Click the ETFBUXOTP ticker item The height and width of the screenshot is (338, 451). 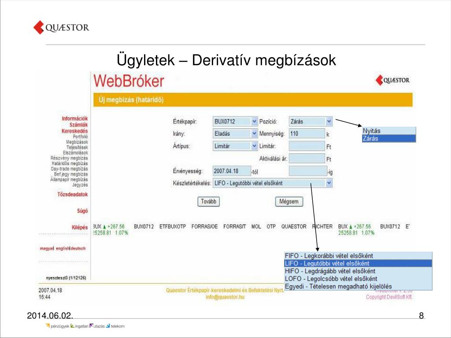(x=173, y=227)
